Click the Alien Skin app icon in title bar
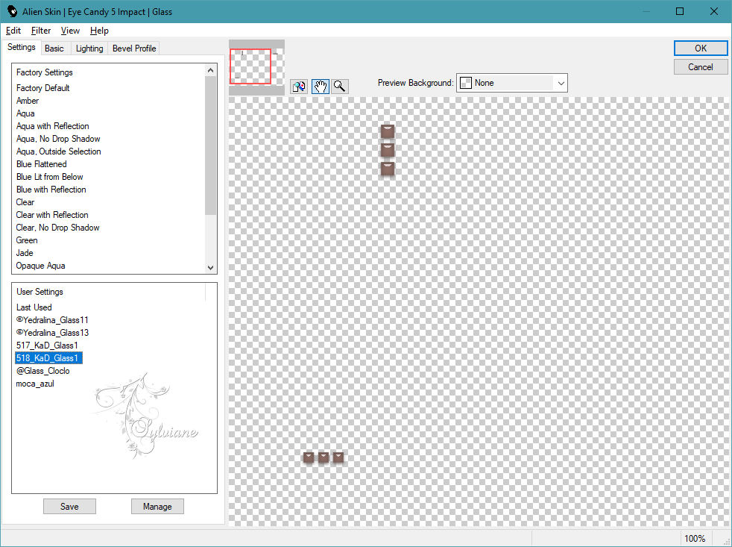Image resolution: width=732 pixels, height=547 pixels. point(12,11)
